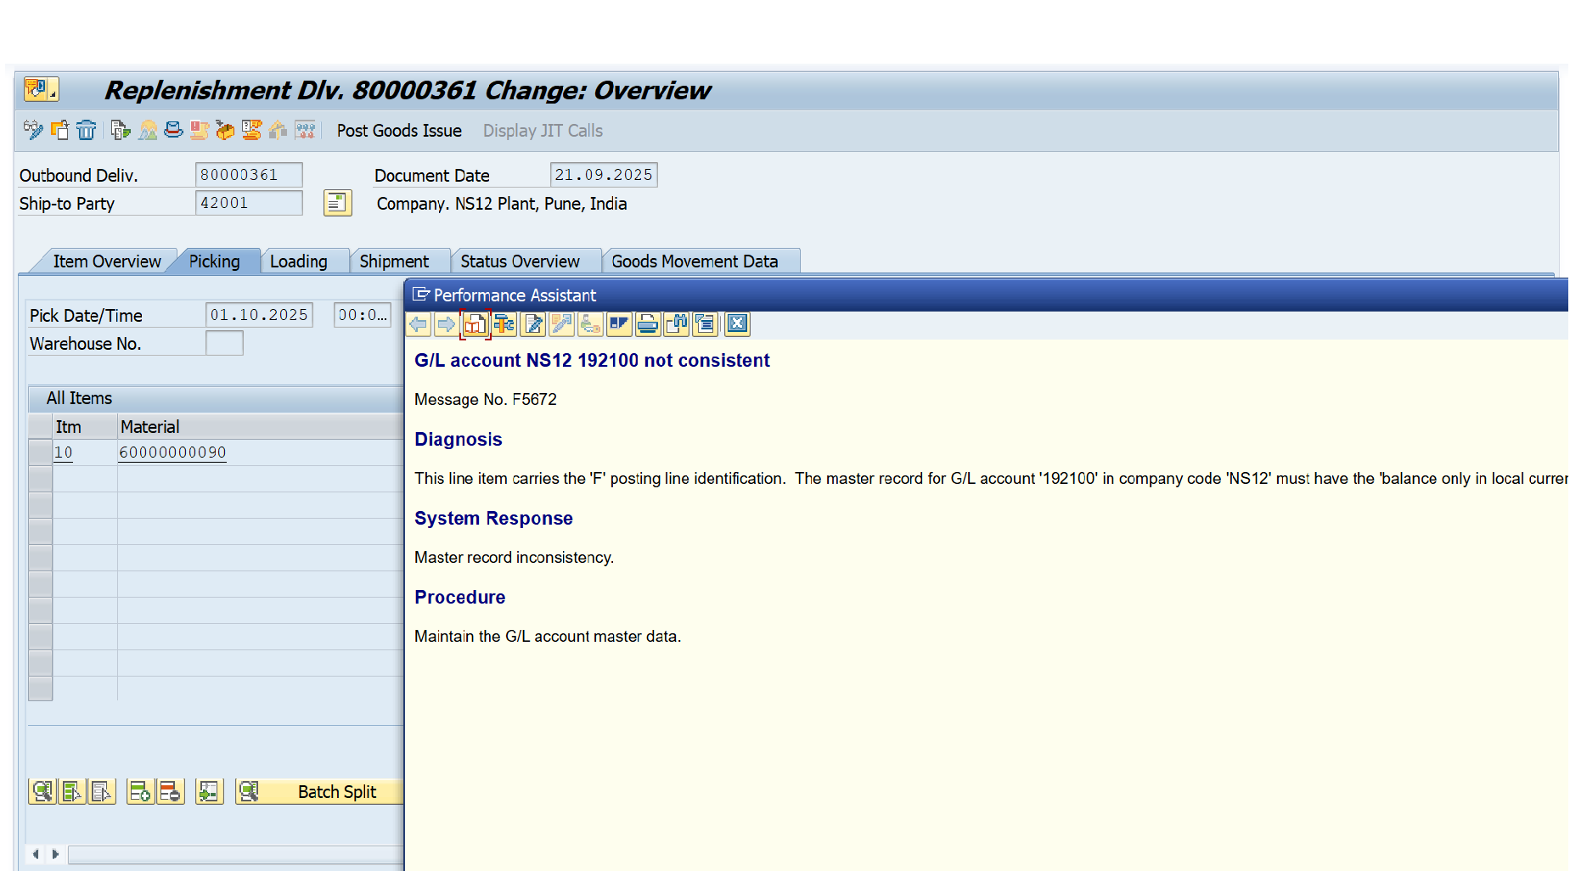
Task: Close the Performance Assistant with X icon
Action: click(737, 323)
